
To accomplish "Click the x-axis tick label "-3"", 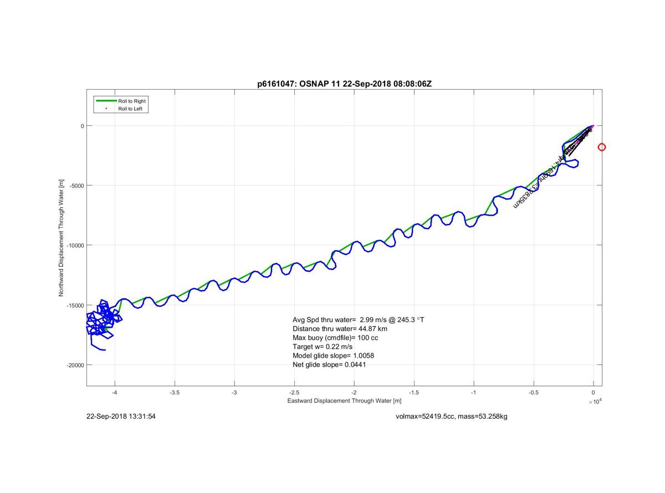I will (x=234, y=392).
